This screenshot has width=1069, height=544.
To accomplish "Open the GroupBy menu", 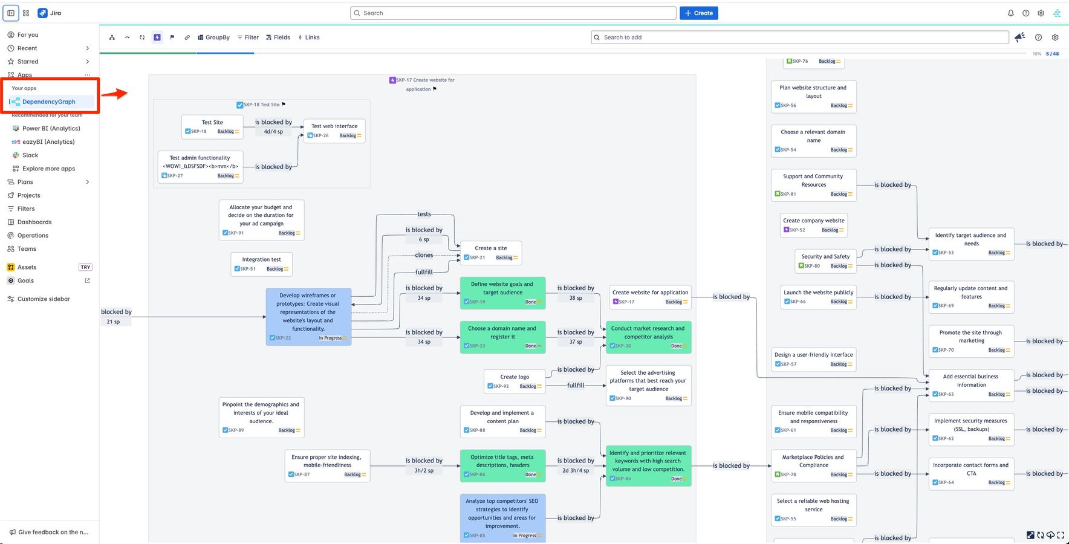I will (x=214, y=37).
